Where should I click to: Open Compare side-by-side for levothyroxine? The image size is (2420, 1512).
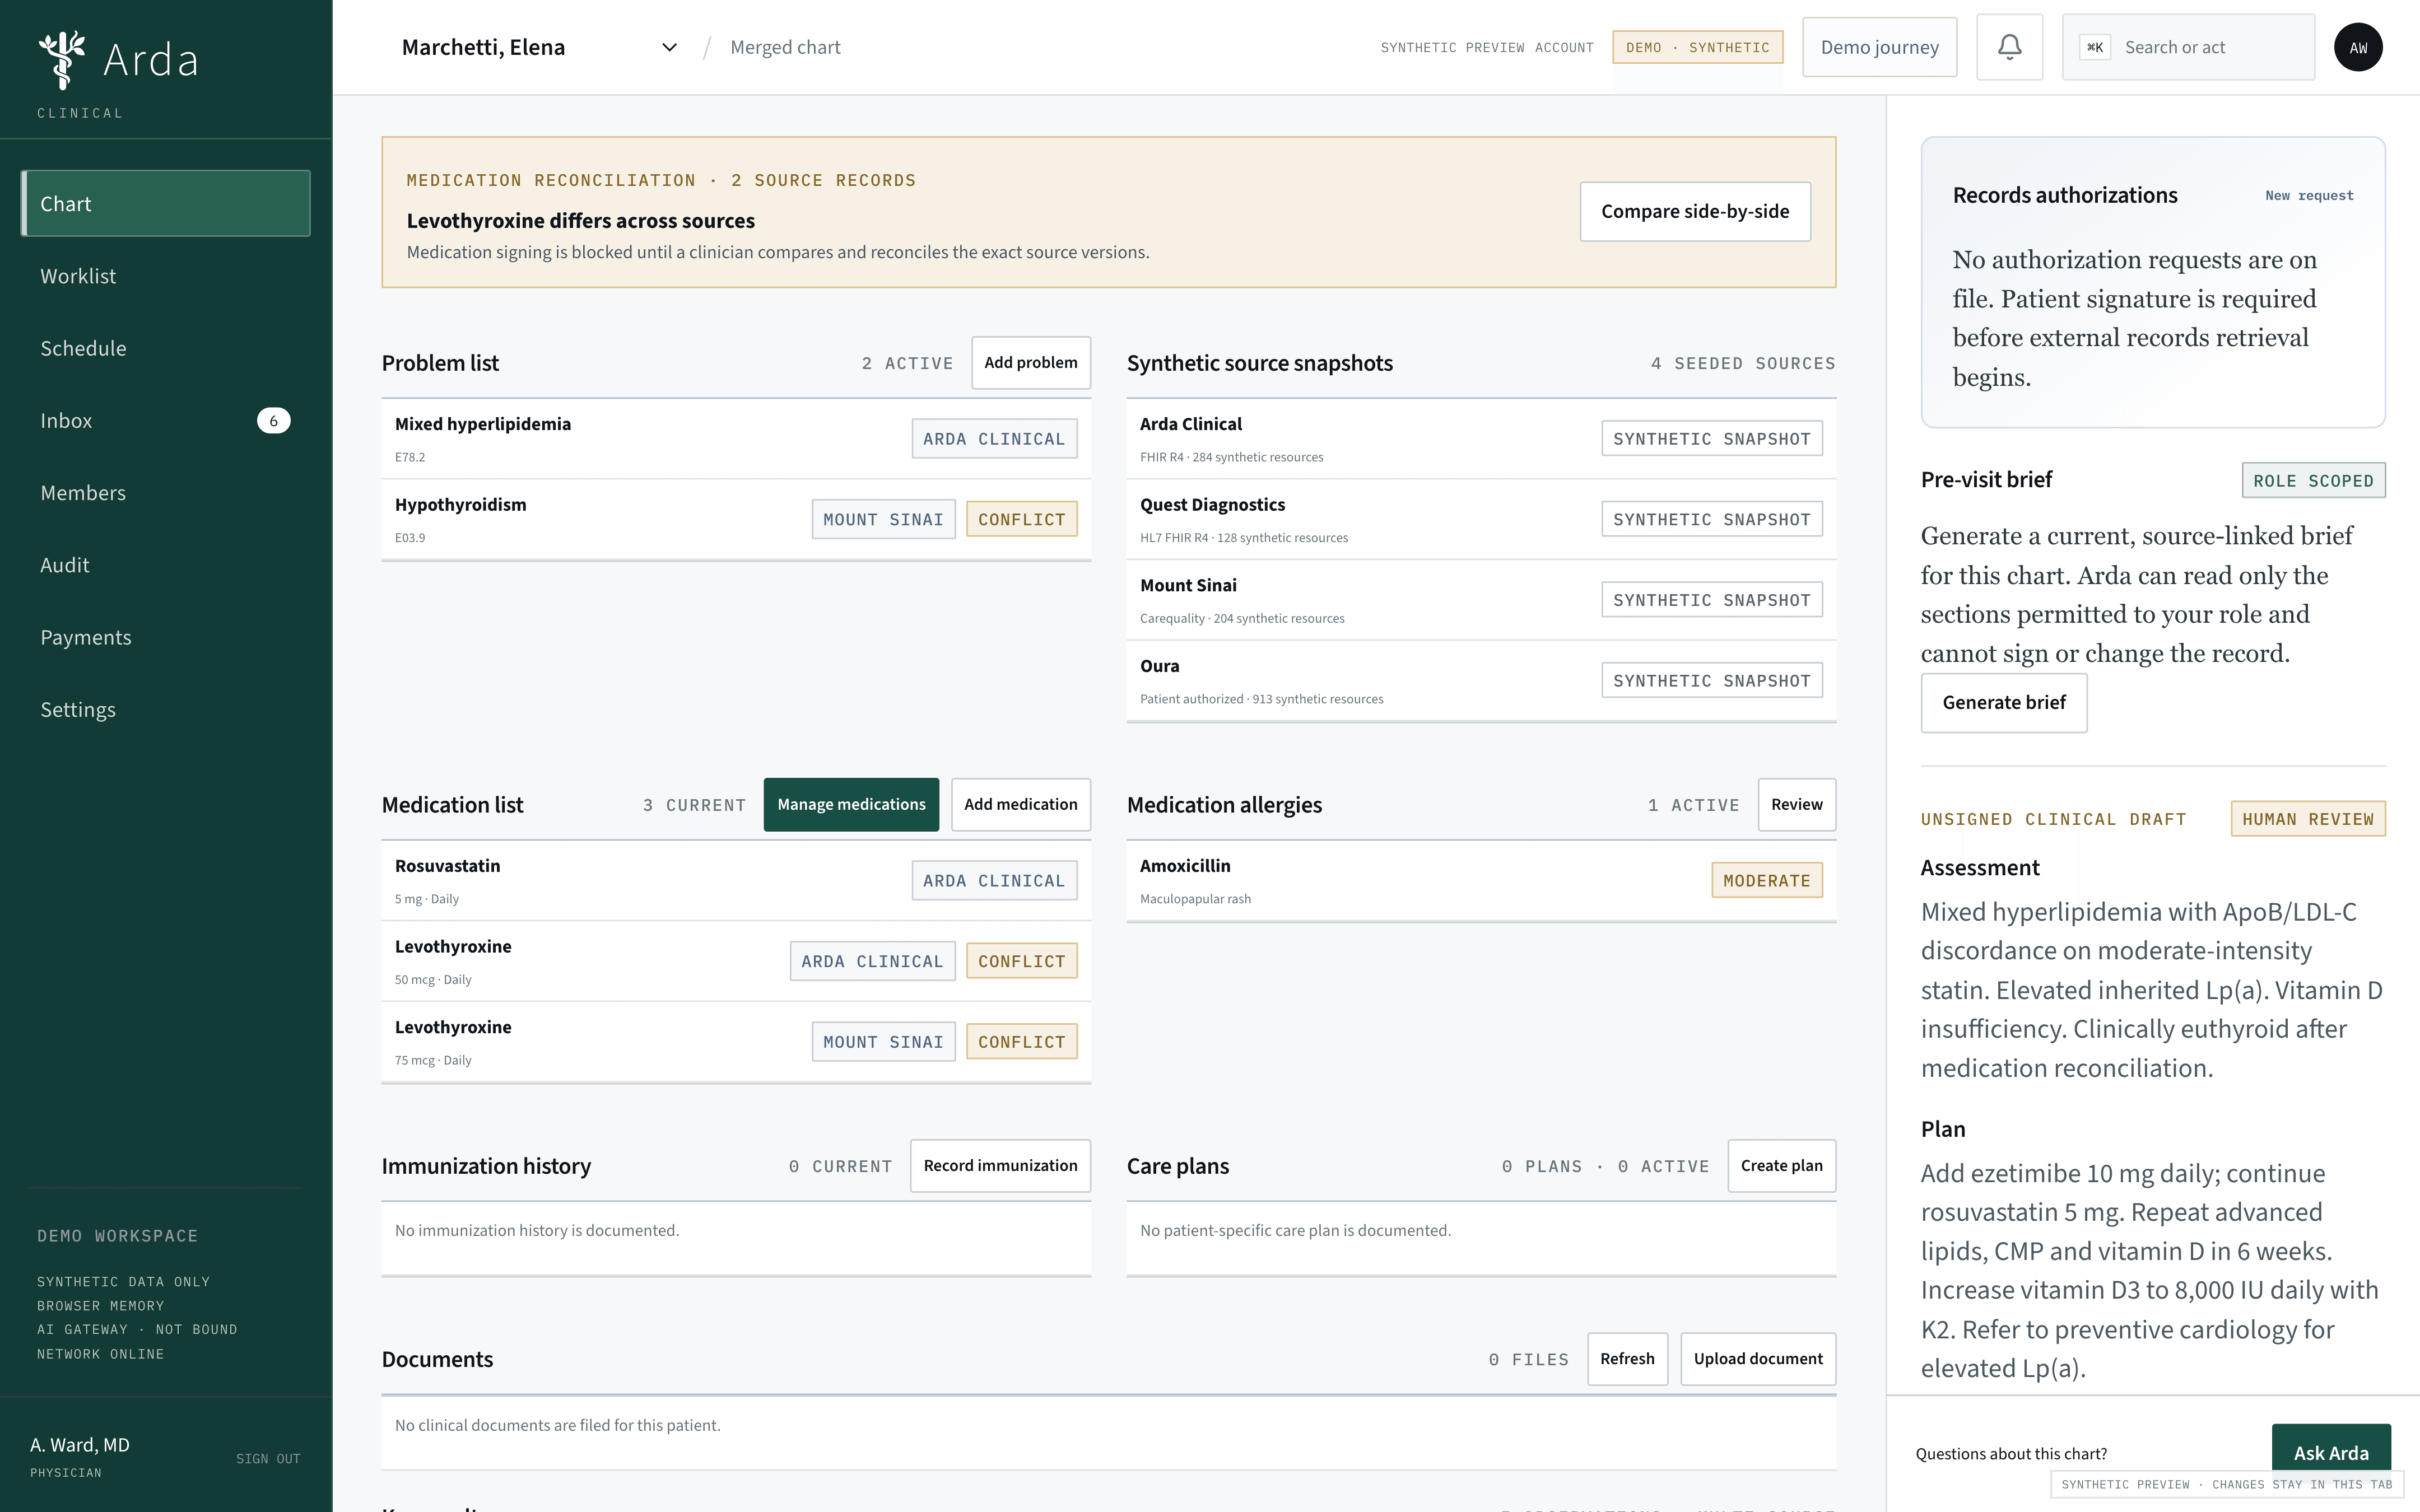(x=1695, y=211)
